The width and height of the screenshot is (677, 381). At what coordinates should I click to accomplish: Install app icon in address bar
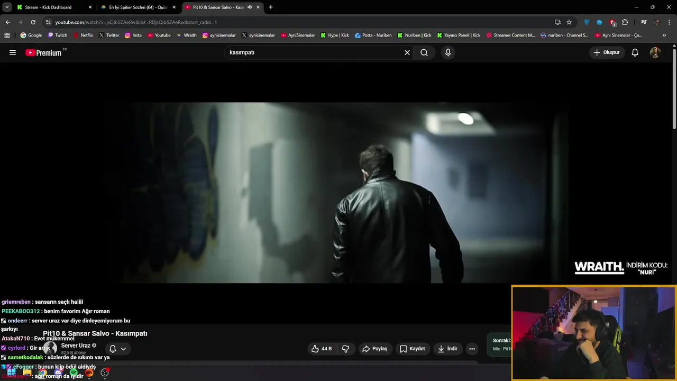pos(557,22)
